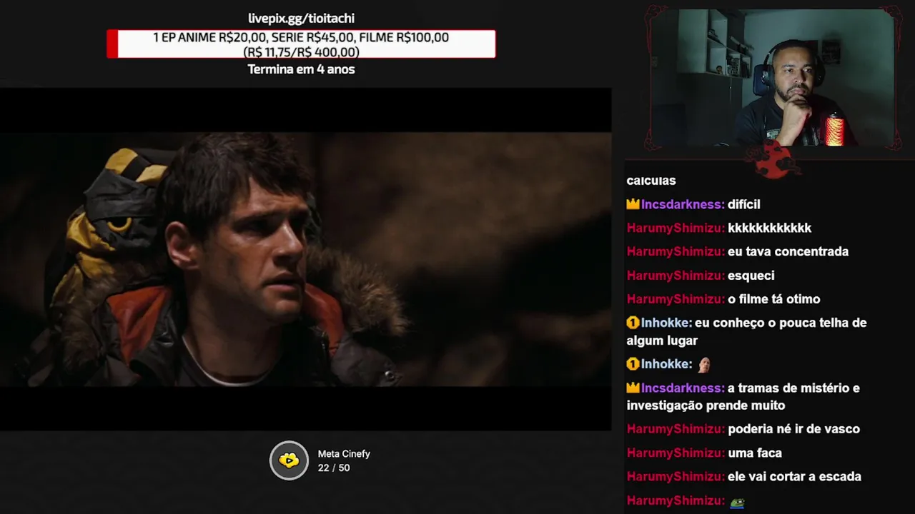Screen dimensions: 915x514
Task: Click HarumyShimizu username on 'esqueci' message
Action: (676, 276)
